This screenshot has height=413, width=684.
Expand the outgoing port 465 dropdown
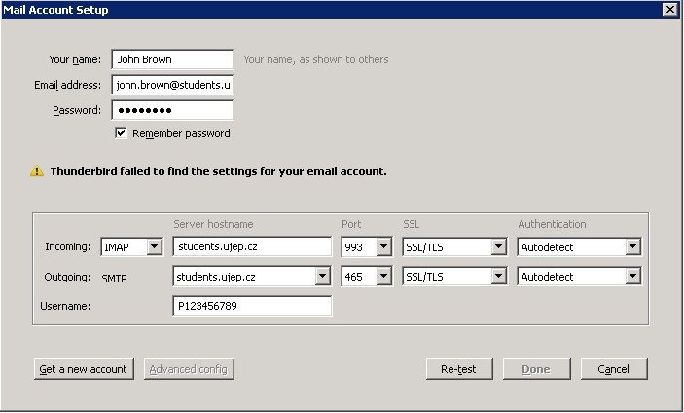[383, 277]
